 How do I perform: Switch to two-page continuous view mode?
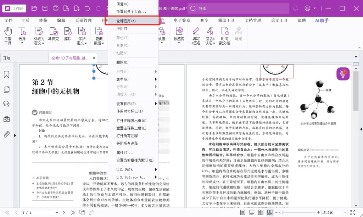pos(270,212)
